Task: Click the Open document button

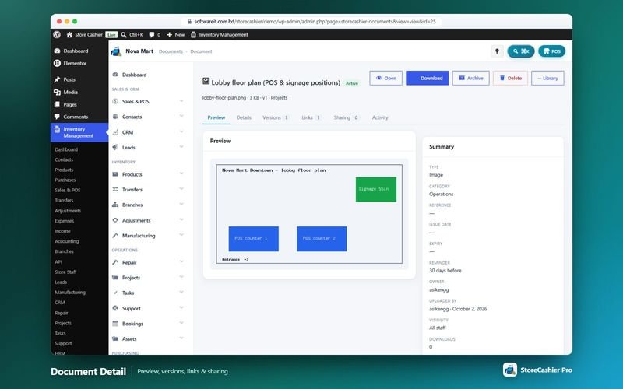Action: [385, 79]
